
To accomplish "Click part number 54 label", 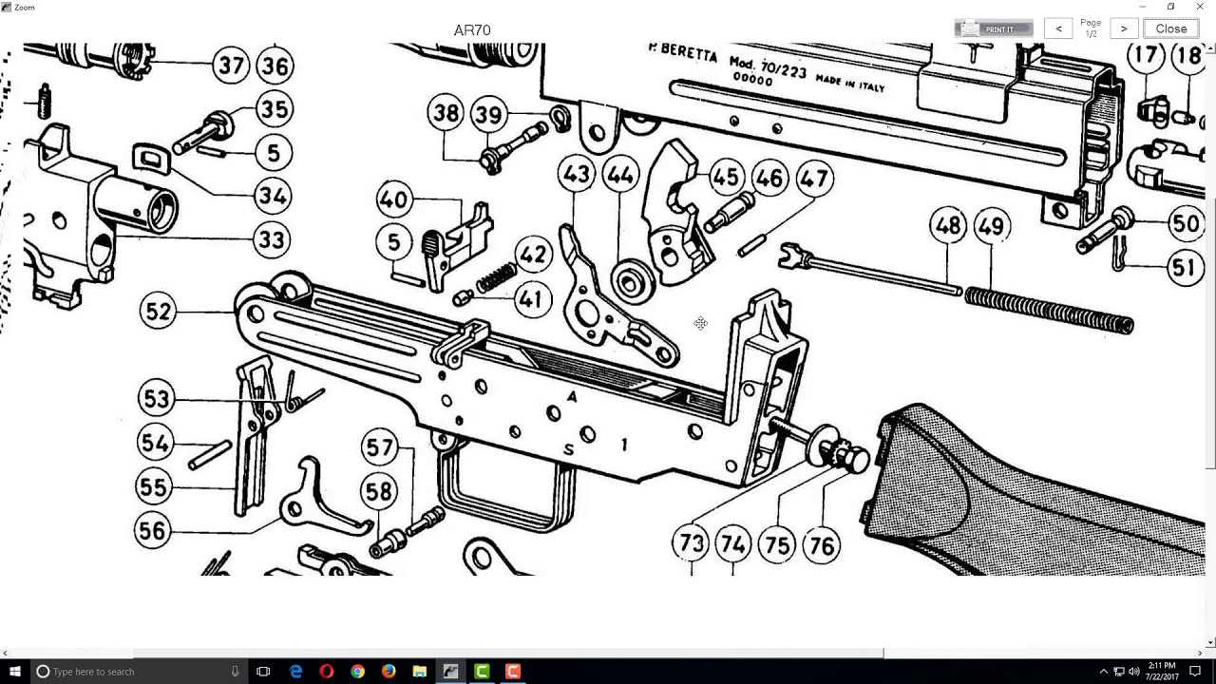I will [x=155, y=443].
